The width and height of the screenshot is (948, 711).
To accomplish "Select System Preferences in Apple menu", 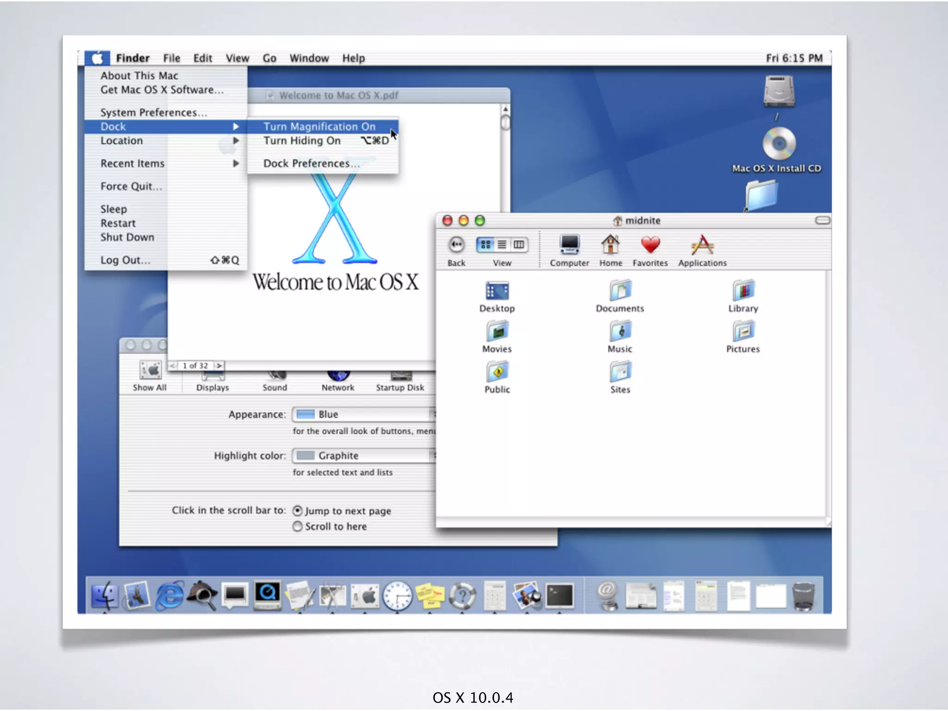I will [154, 112].
